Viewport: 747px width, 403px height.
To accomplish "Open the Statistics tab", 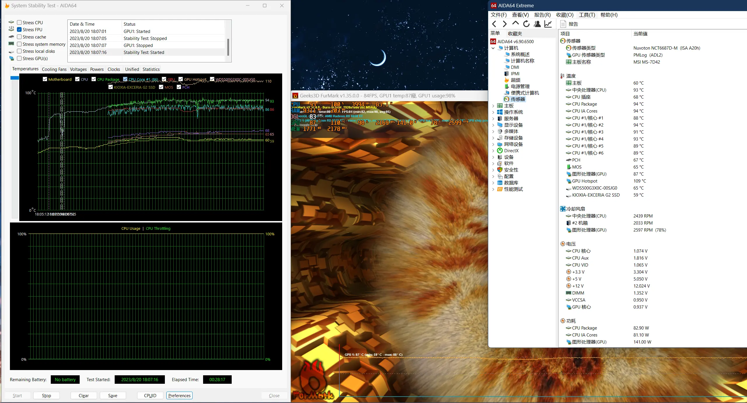I will tap(151, 69).
